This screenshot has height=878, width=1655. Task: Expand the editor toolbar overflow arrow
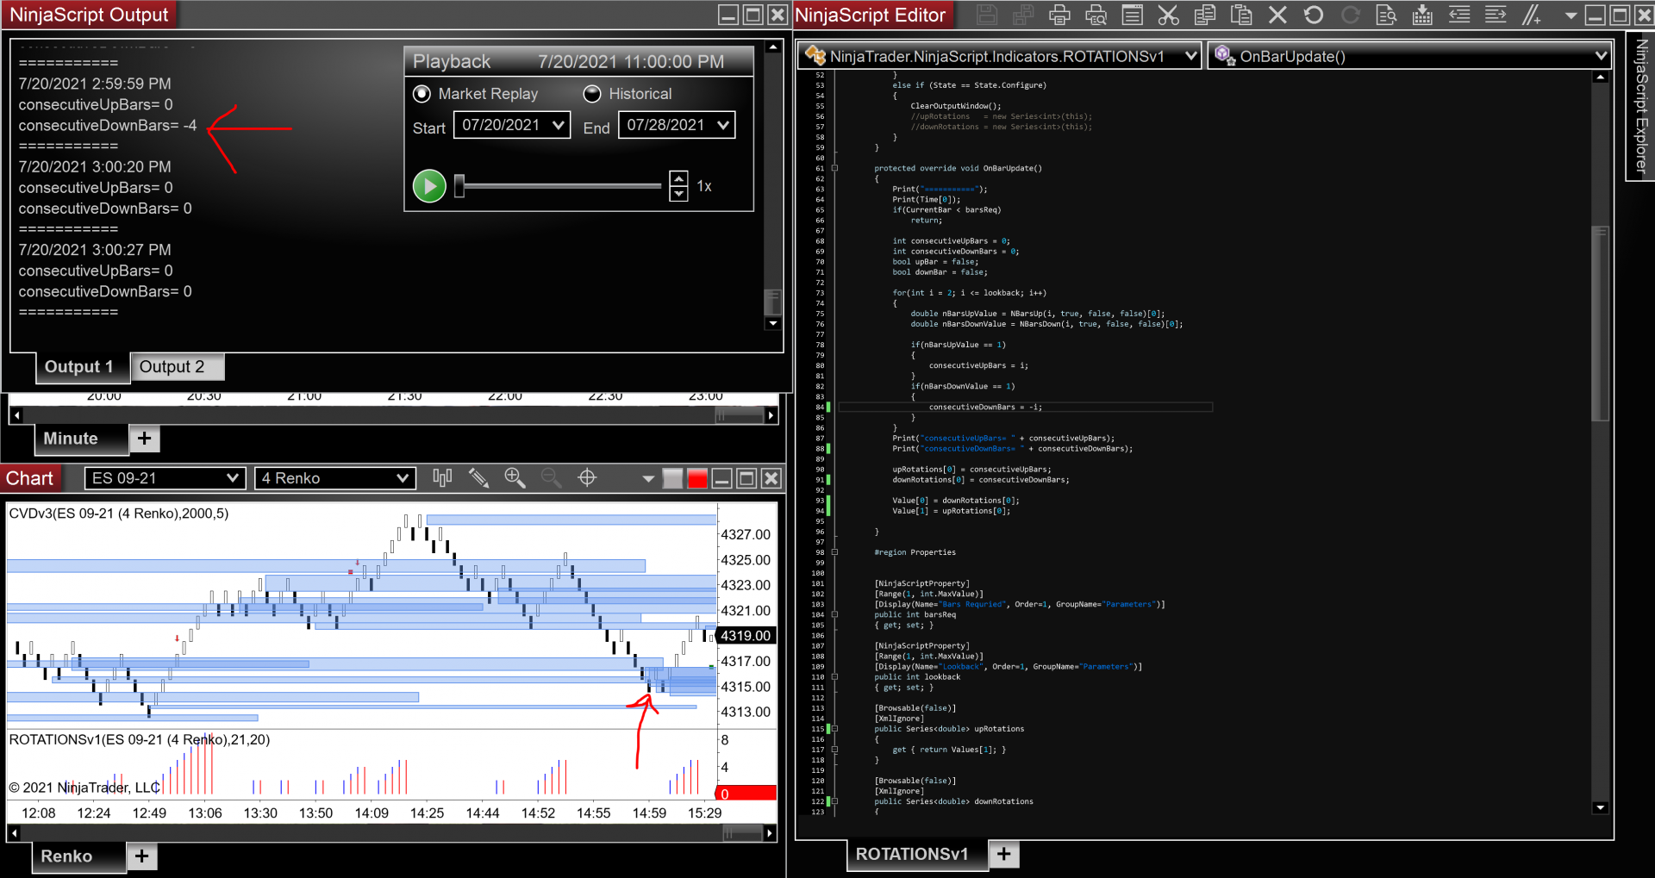tap(1571, 16)
